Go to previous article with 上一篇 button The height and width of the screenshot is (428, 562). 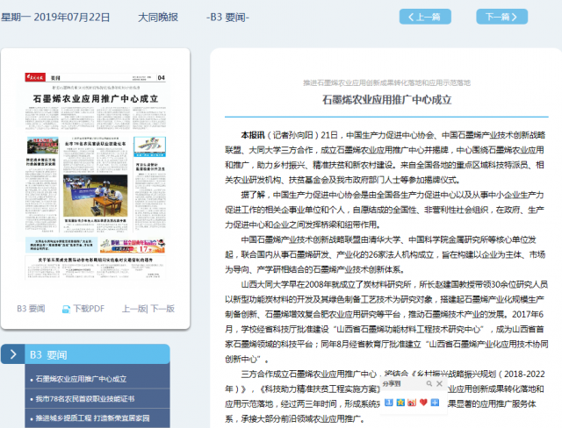(425, 17)
